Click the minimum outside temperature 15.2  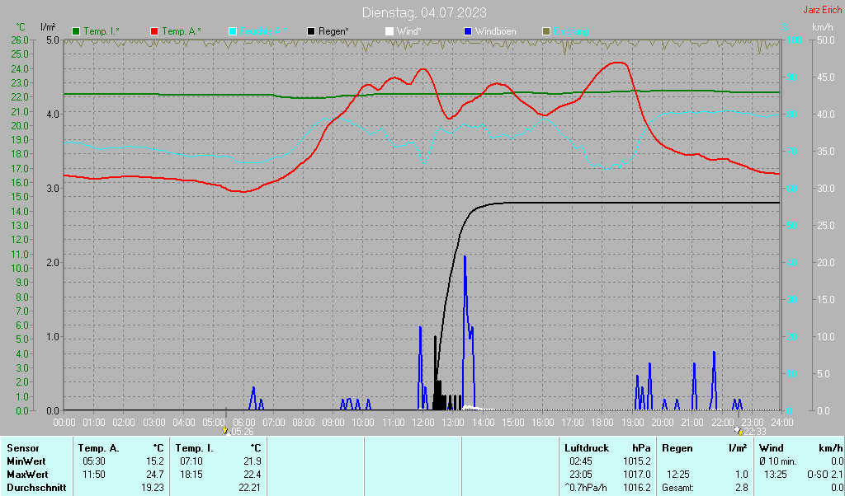pos(154,461)
